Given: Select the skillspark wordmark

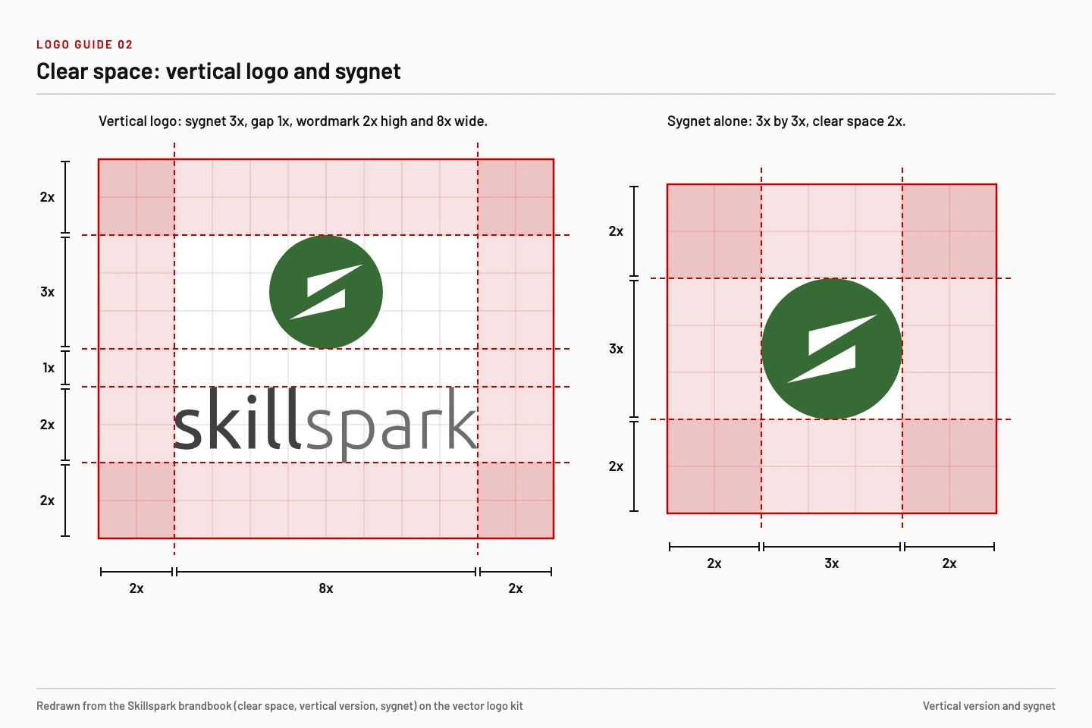Looking at the screenshot, I should pos(326,424).
